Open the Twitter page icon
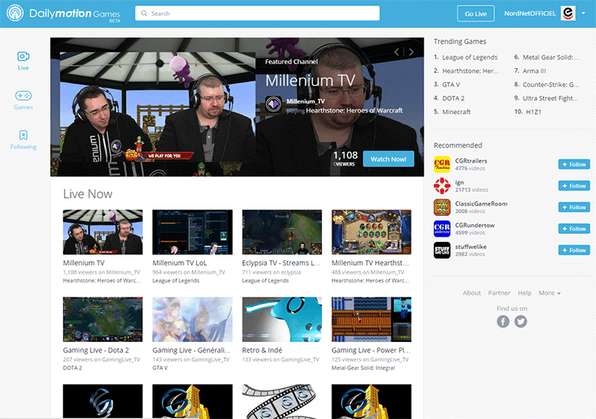Image resolution: width=596 pixels, height=419 pixels. pyautogui.click(x=521, y=321)
